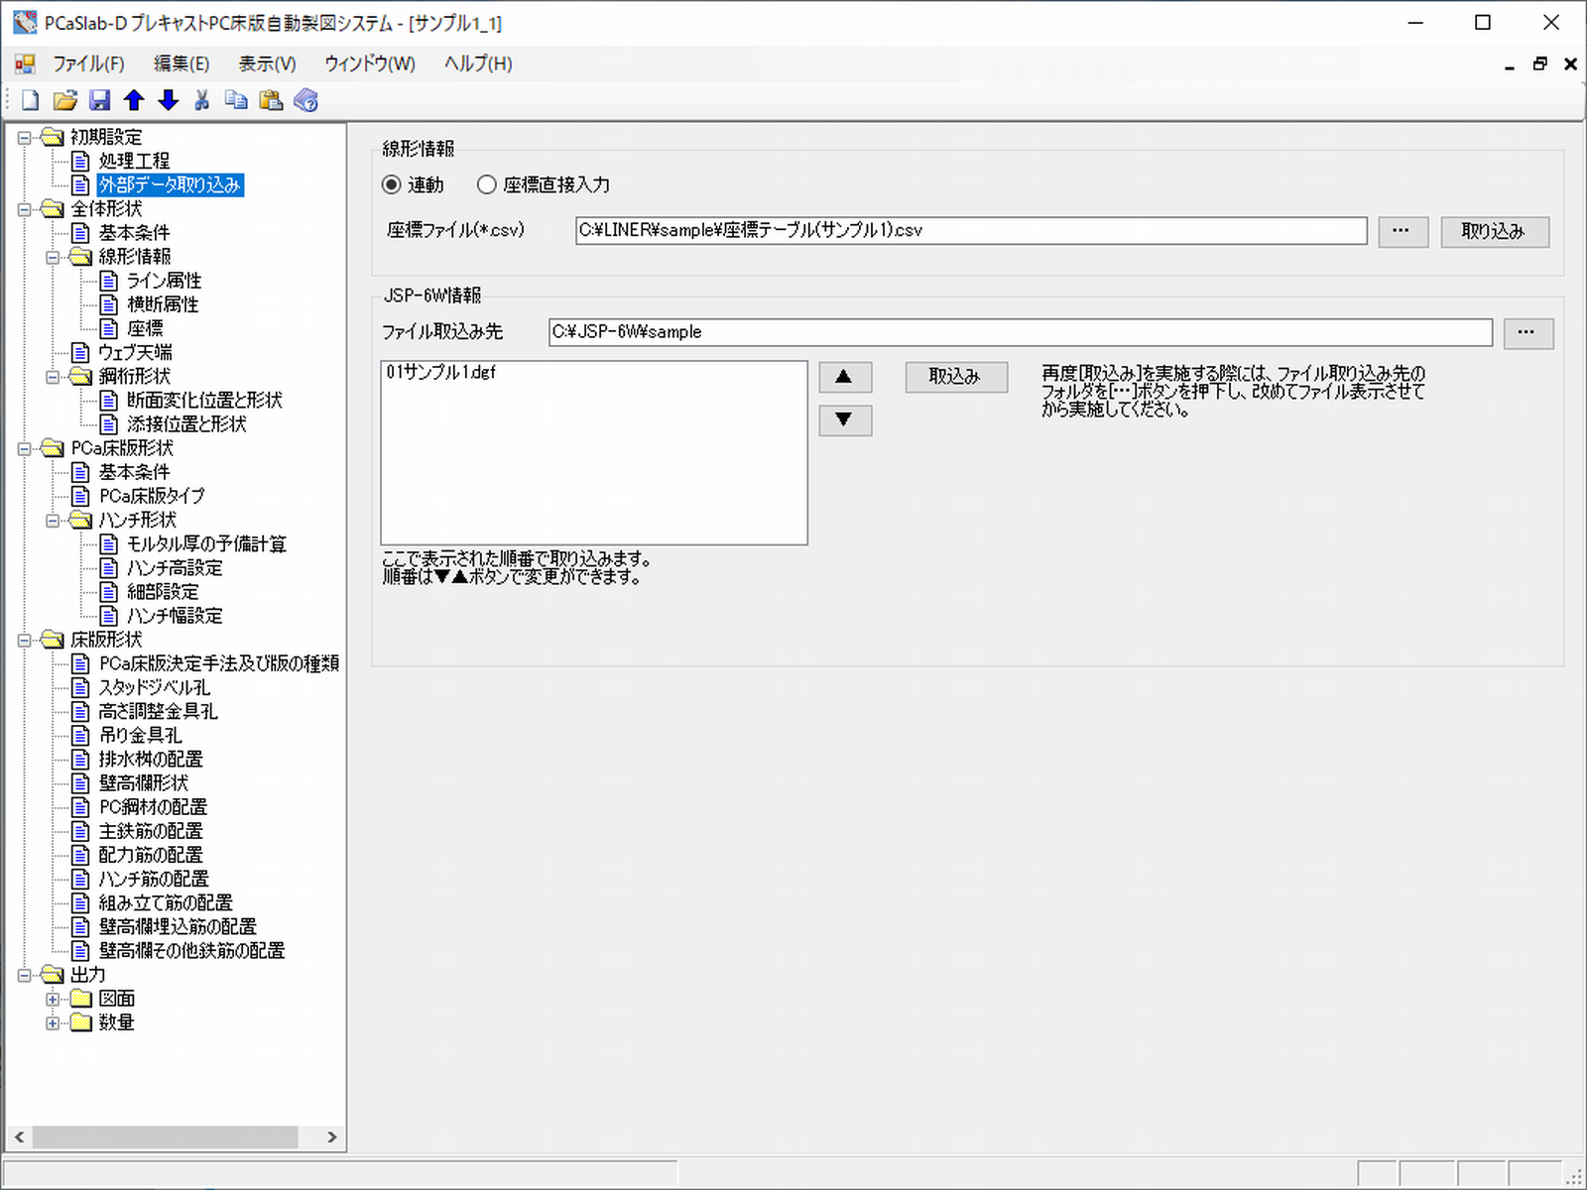The width and height of the screenshot is (1587, 1190).
Task: Click the Paste clipboard icon
Action: 271,100
